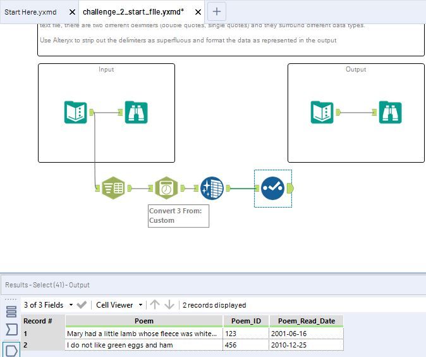
Task: Select the Browse tool in Input container
Action: [x=136, y=112]
